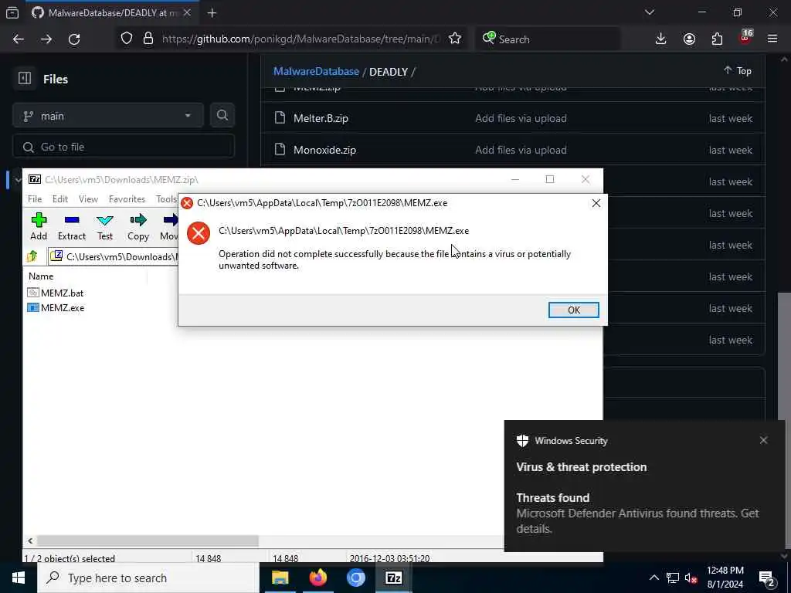This screenshot has height=593, width=791.
Task: Click the taskbar search box
Action: tap(148, 578)
